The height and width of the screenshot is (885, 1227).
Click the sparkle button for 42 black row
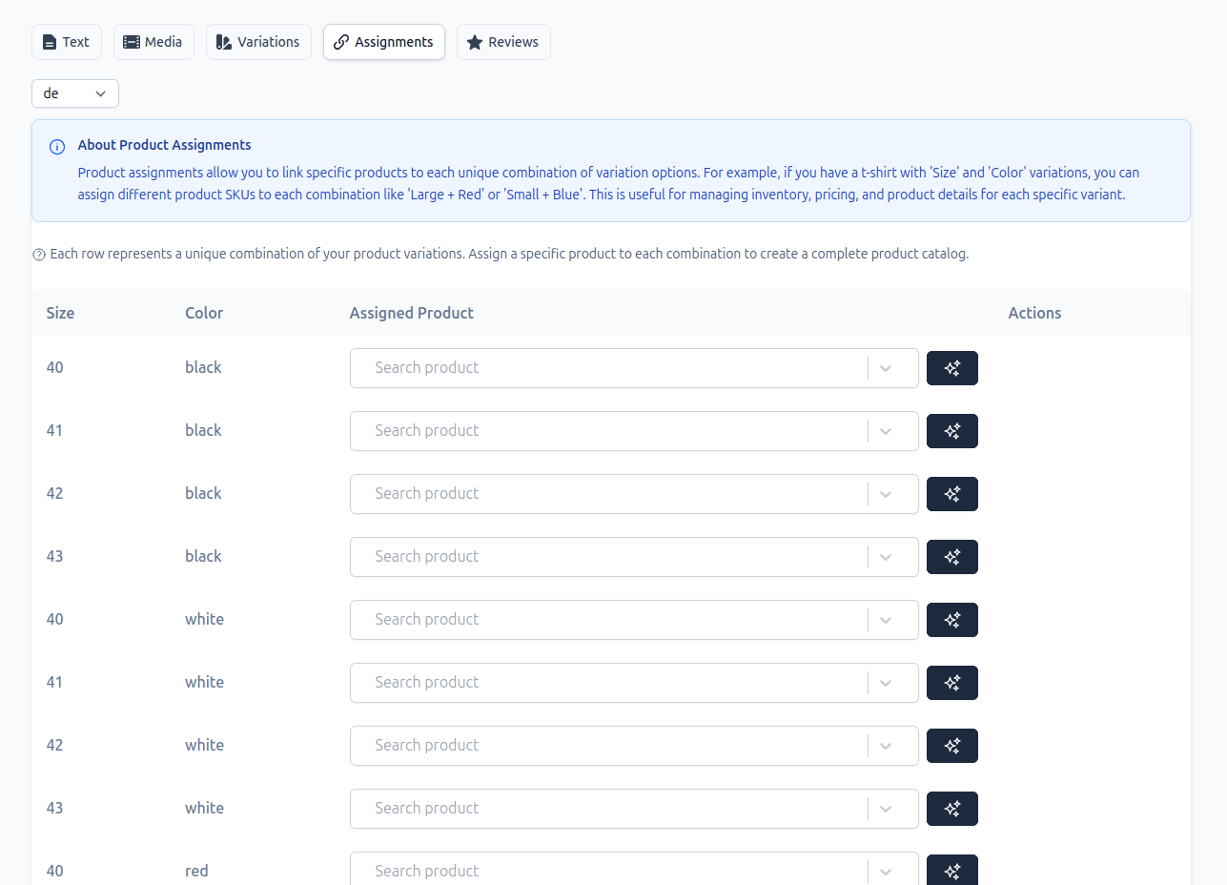952,494
